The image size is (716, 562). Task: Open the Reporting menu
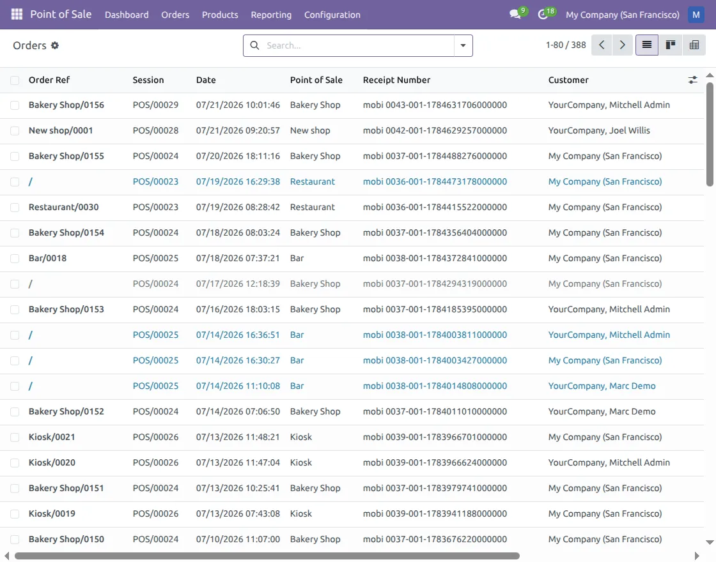click(271, 15)
